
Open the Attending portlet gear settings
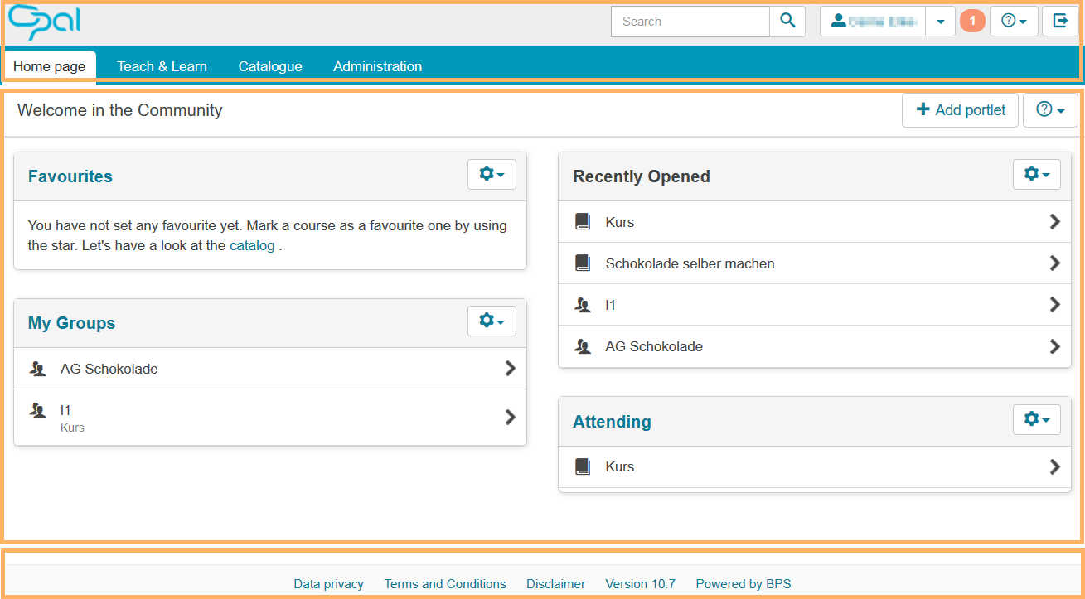(1036, 420)
